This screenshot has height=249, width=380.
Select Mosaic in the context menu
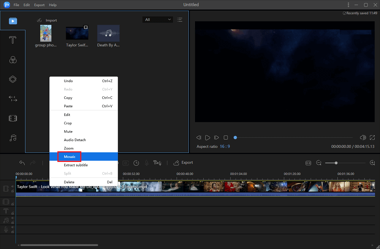point(70,156)
